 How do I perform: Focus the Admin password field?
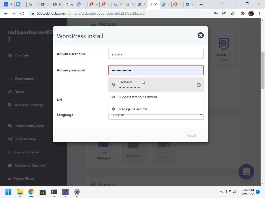coord(156,70)
